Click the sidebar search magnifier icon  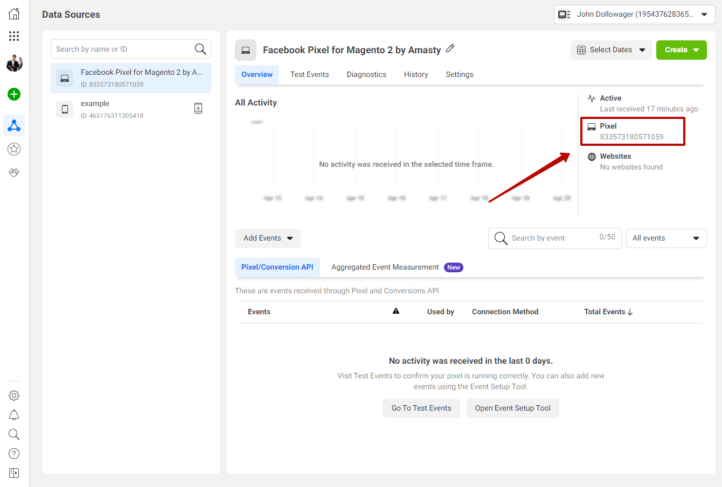[x=14, y=434]
